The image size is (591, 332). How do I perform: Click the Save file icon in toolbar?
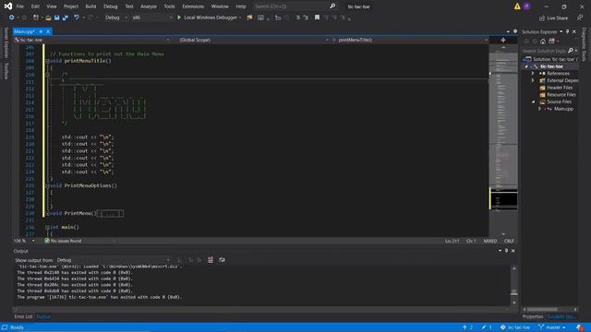56,18
